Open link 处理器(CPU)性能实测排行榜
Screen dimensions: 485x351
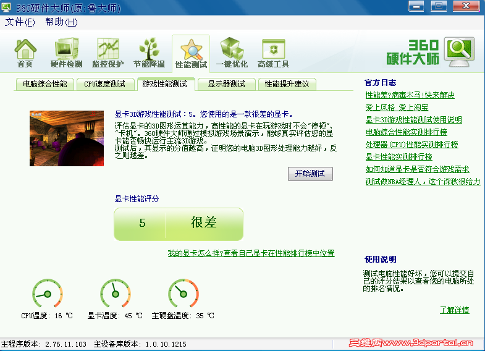(411, 145)
